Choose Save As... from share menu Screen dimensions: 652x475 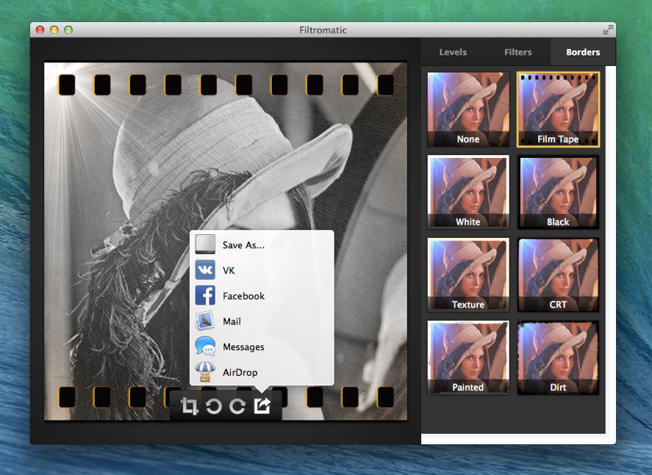click(243, 245)
